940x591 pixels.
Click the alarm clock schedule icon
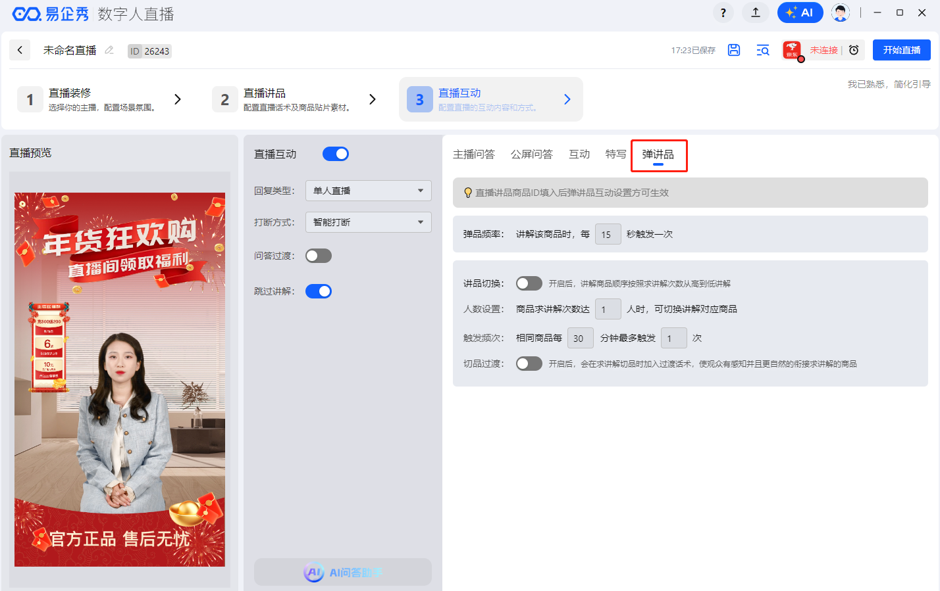[854, 50]
